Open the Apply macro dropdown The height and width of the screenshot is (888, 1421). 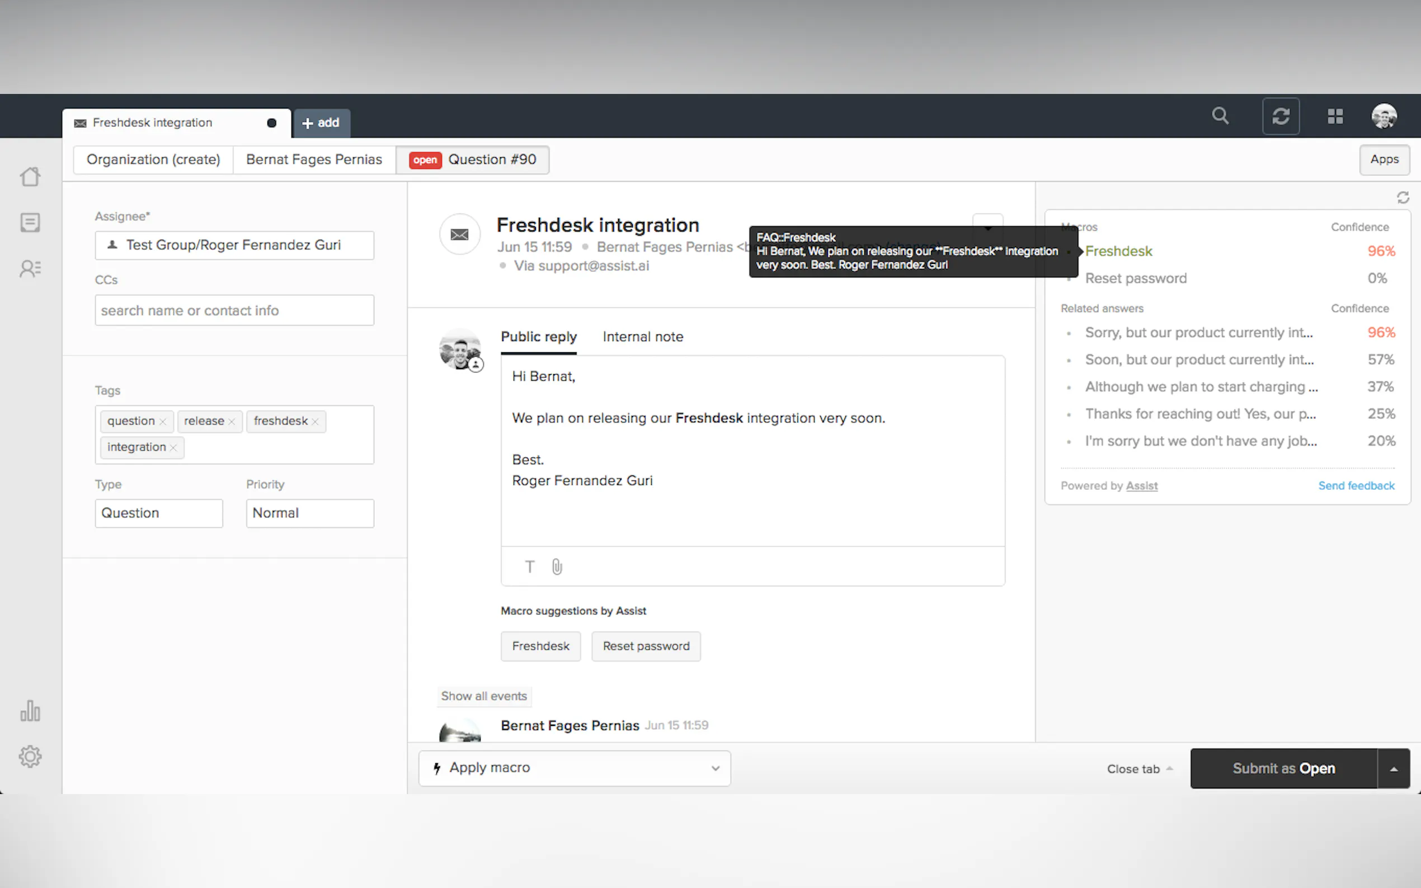click(x=574, y=768)
